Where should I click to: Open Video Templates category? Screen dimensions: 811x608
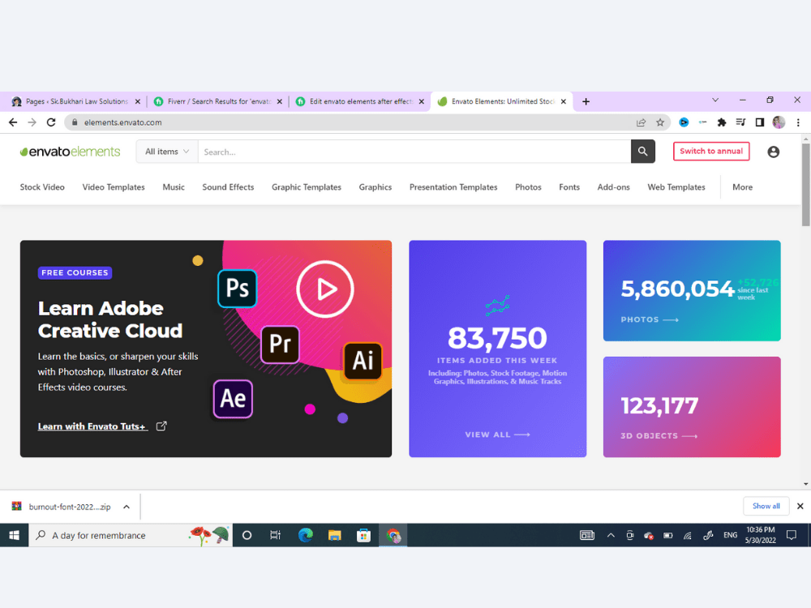114,187
